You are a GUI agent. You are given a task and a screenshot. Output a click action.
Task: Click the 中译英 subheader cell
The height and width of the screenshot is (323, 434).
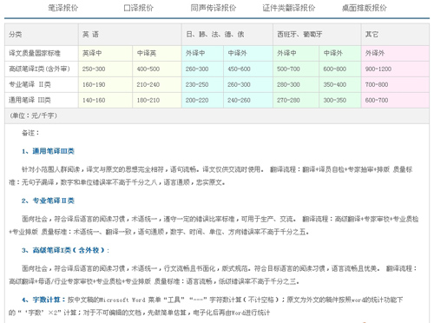pos(157,53)
